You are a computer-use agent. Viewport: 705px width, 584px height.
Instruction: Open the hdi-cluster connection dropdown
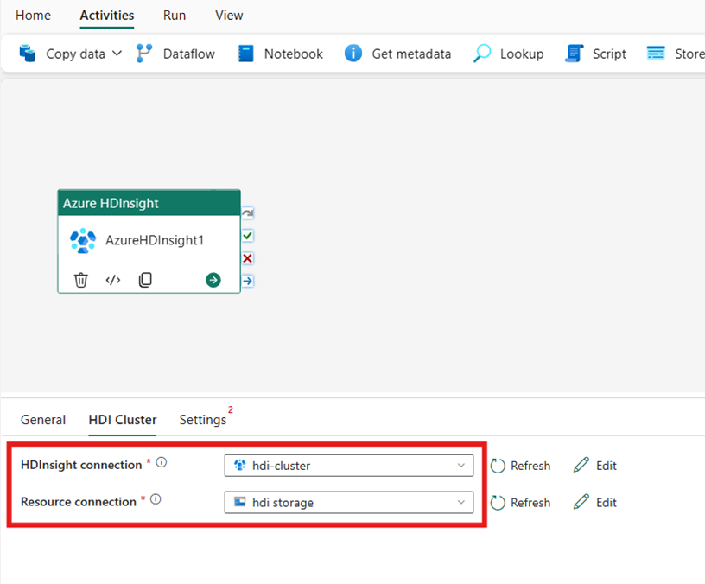(x=460, y=465)
